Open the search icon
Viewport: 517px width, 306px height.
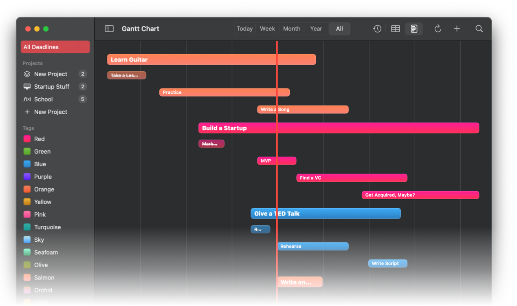pyautogui.click(x=479, y=29)
